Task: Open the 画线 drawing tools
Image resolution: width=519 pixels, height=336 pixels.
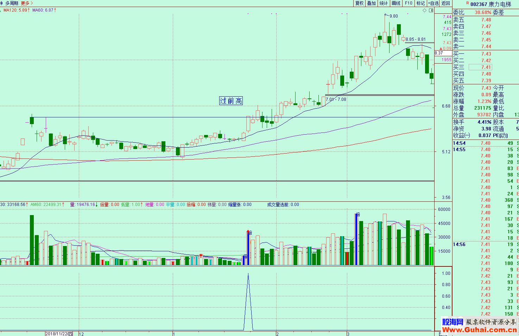Action: point(396,3)
